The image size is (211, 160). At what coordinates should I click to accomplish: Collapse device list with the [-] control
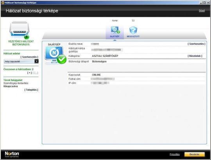(x=36, y=73)
